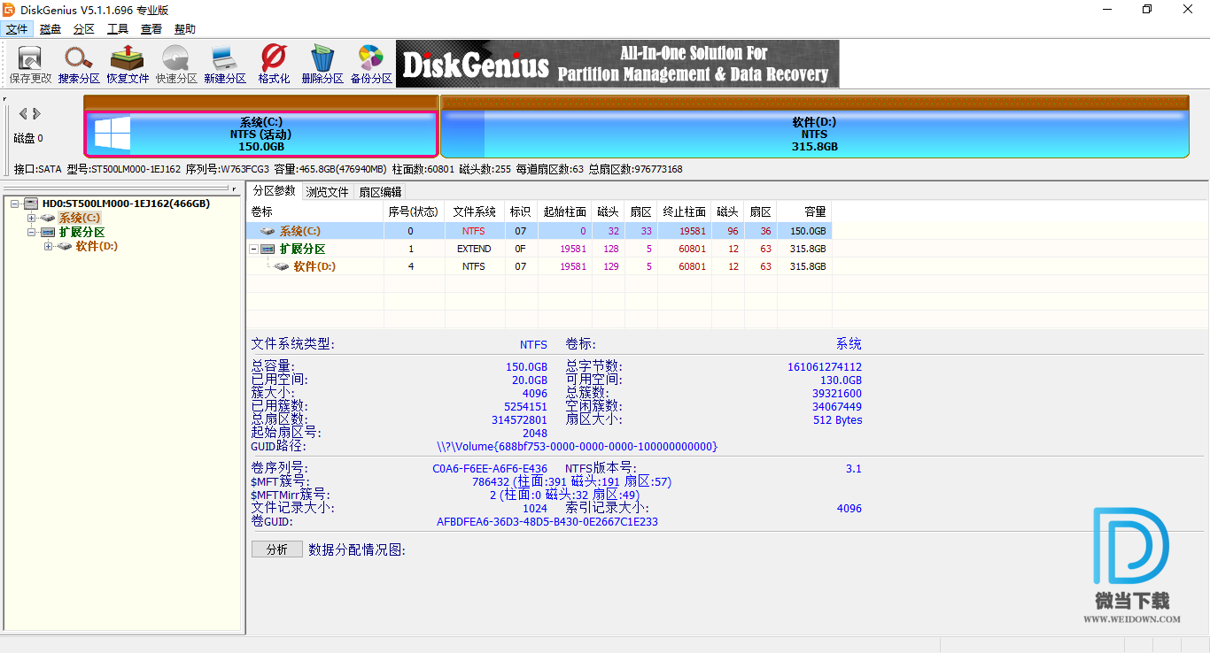Open the 查看 menu
Viewport: 1210px width, 653px height.
coord(151,29)
